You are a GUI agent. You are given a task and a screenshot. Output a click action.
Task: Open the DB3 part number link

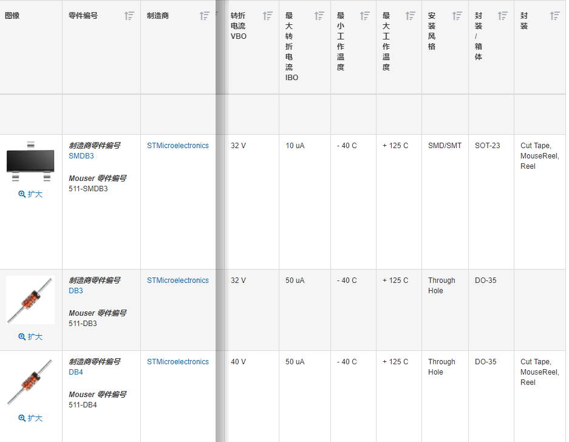coord(76,291)
